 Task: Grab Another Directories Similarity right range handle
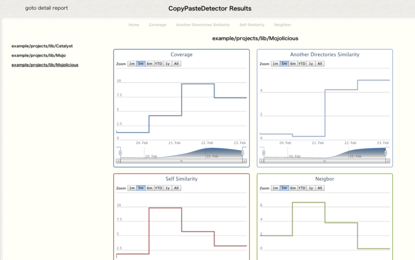pyautogui.click(x=386, y=153)
